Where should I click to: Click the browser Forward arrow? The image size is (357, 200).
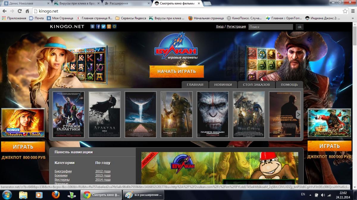point(12,11)
